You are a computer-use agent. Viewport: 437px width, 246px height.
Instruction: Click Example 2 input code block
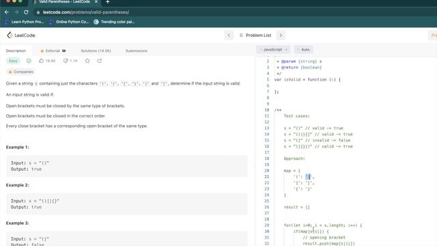(x=127, y=204)
